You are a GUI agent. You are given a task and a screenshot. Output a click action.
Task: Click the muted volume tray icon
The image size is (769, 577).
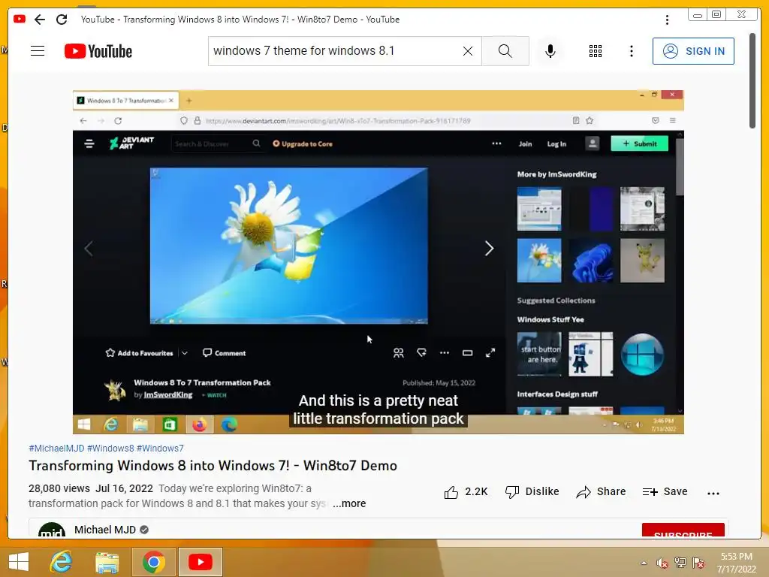[x=662, y=563]
